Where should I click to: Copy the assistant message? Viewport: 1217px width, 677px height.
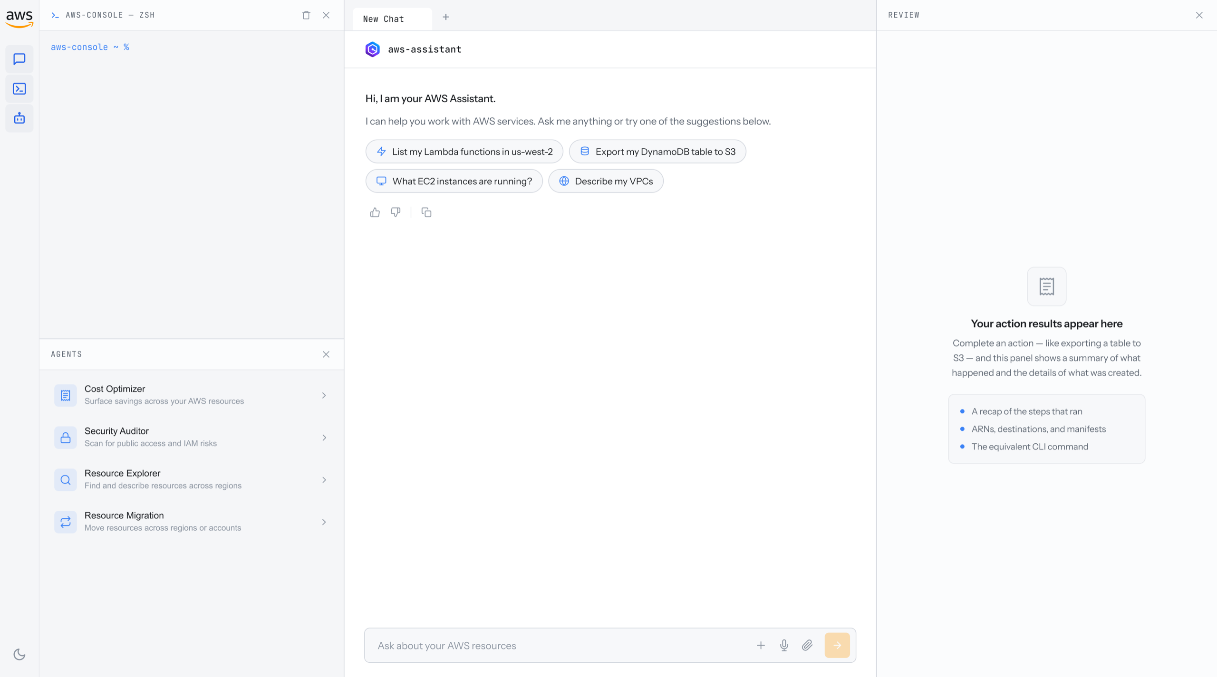(x=426, y=212)
